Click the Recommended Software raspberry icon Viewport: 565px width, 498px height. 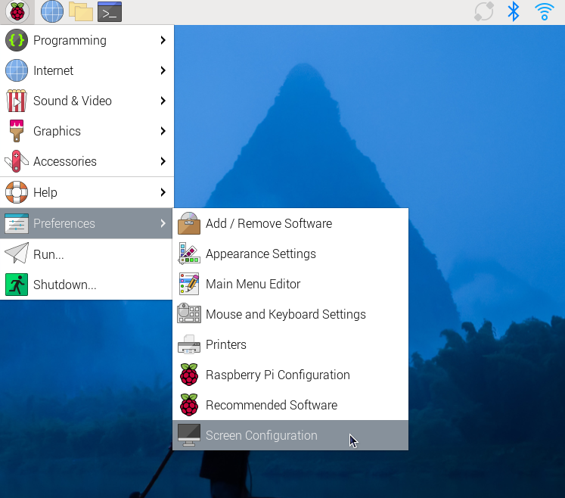(189, 405)
